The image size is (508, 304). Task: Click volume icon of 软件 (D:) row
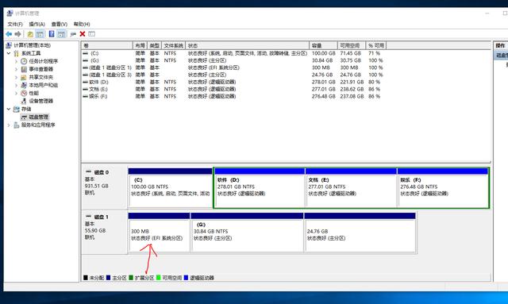(x=86, y=82)
